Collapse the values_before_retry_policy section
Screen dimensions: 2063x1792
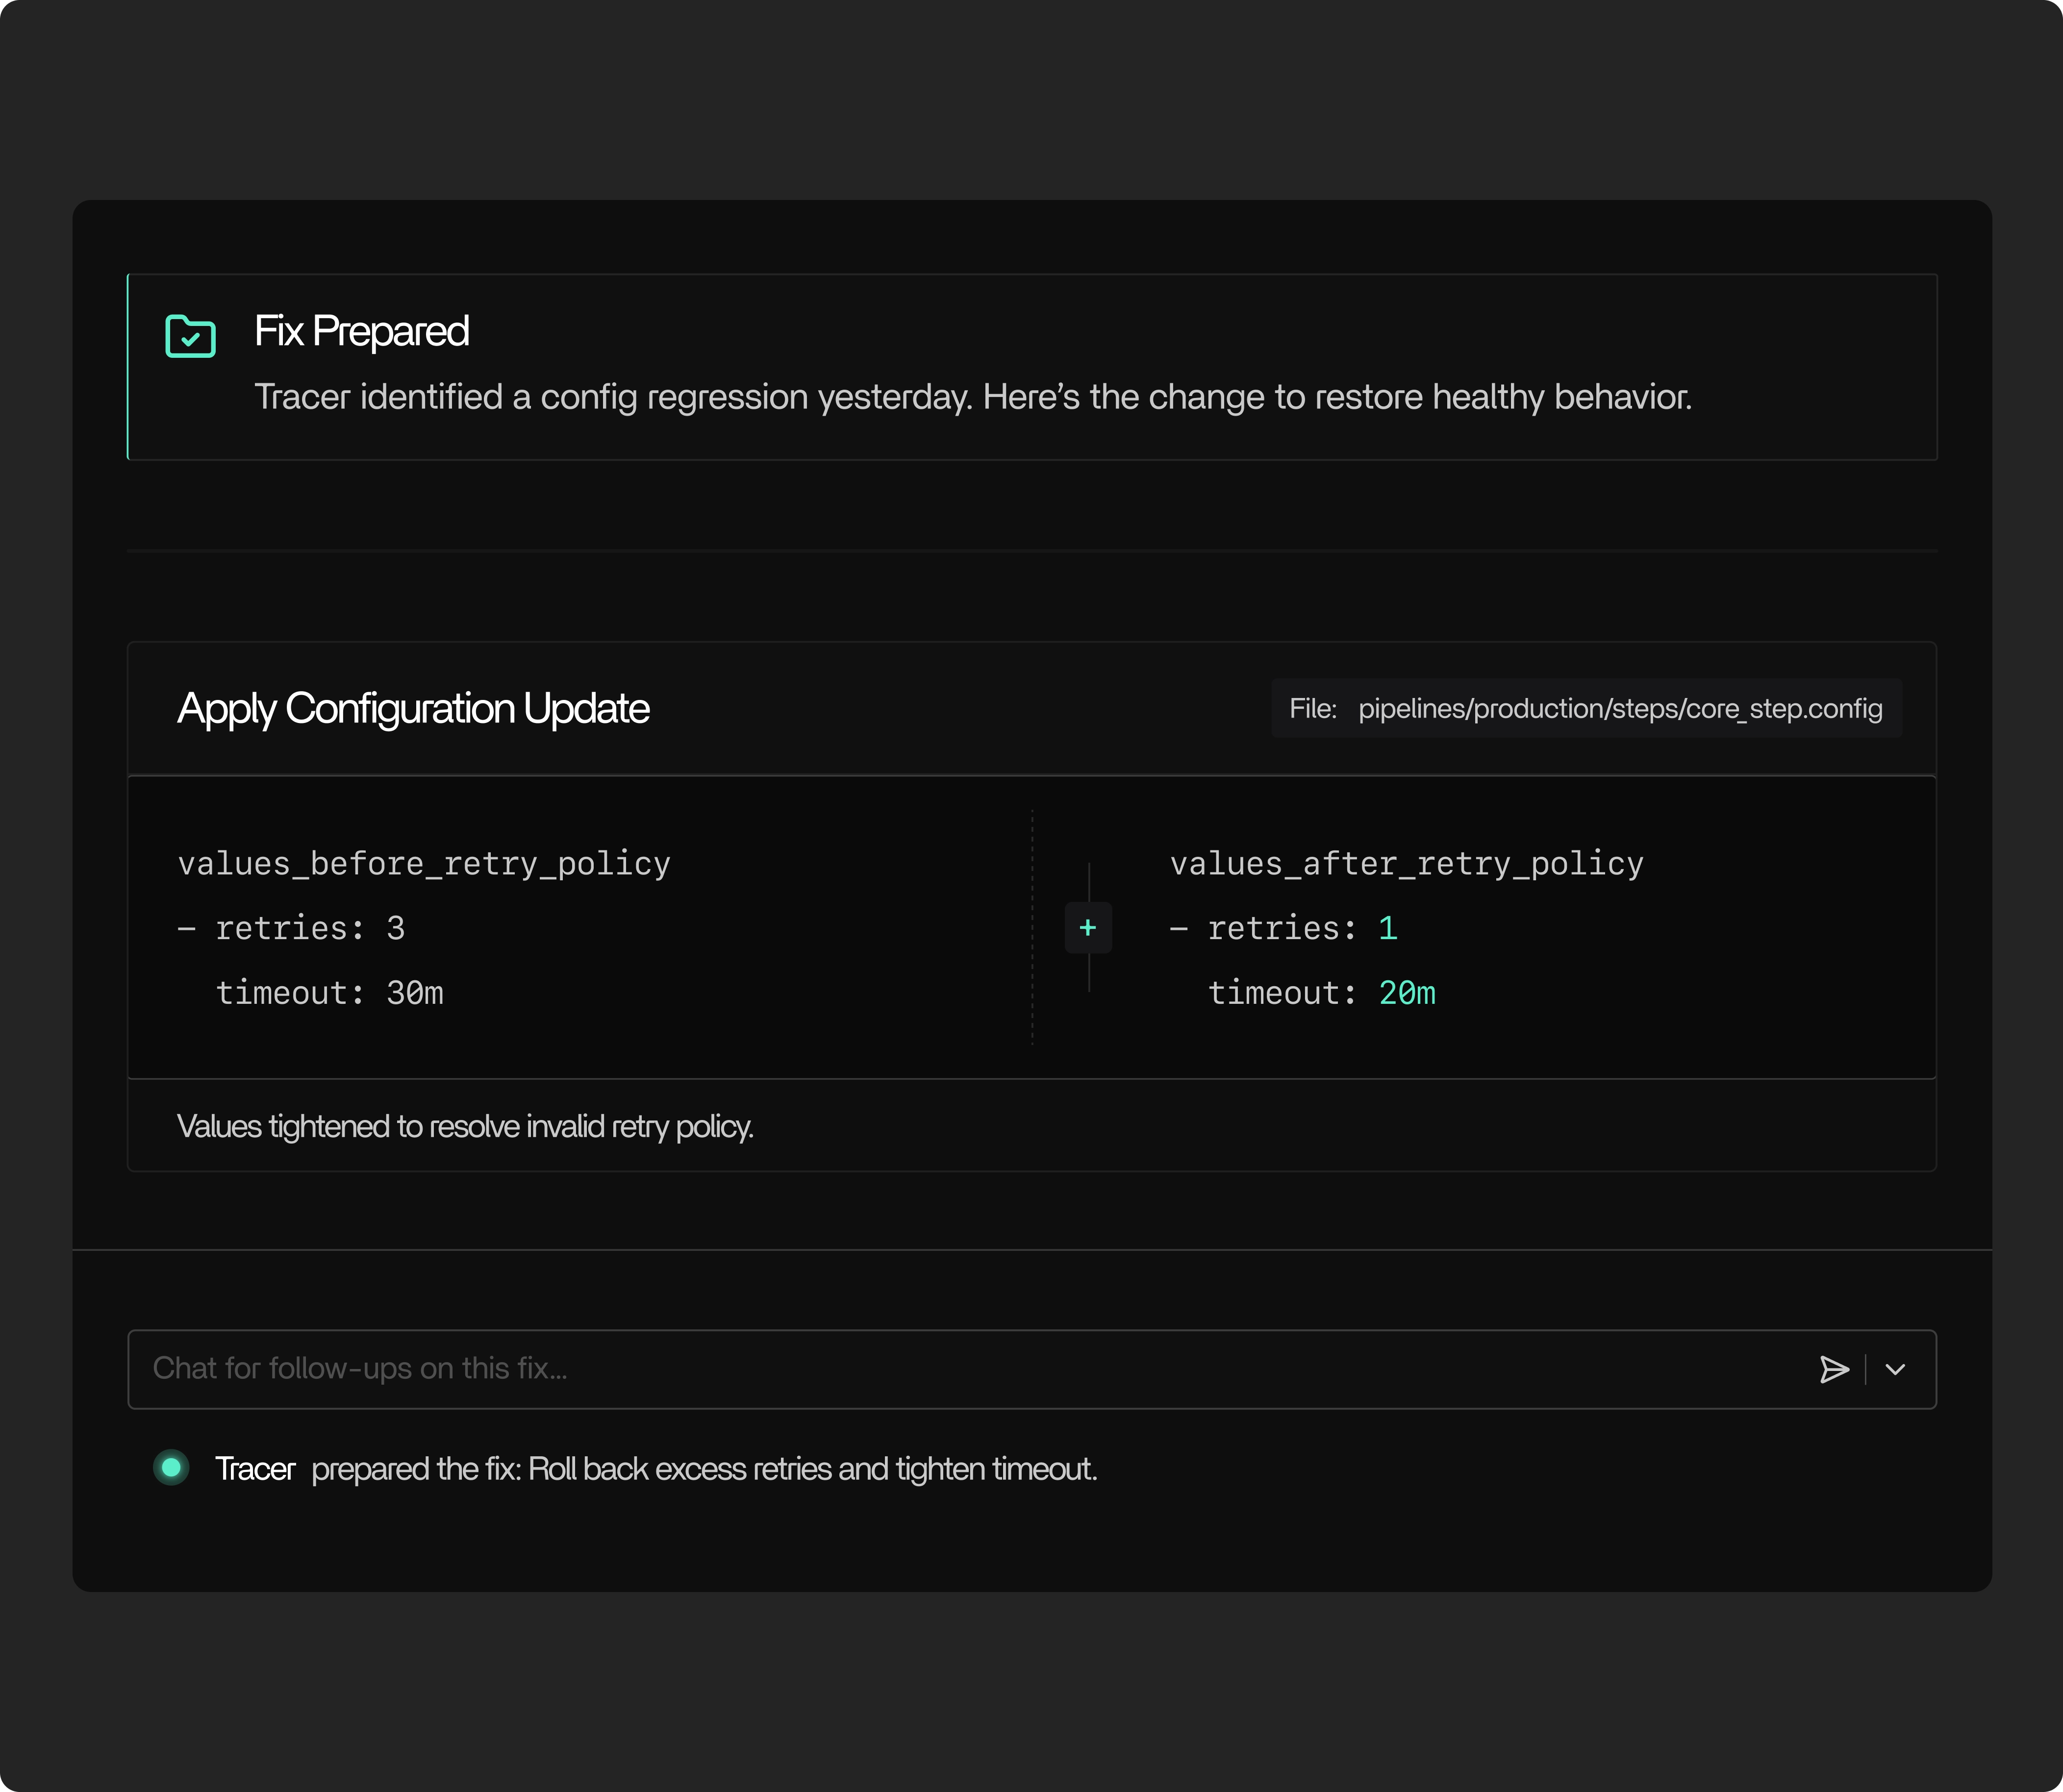point(424,863)
